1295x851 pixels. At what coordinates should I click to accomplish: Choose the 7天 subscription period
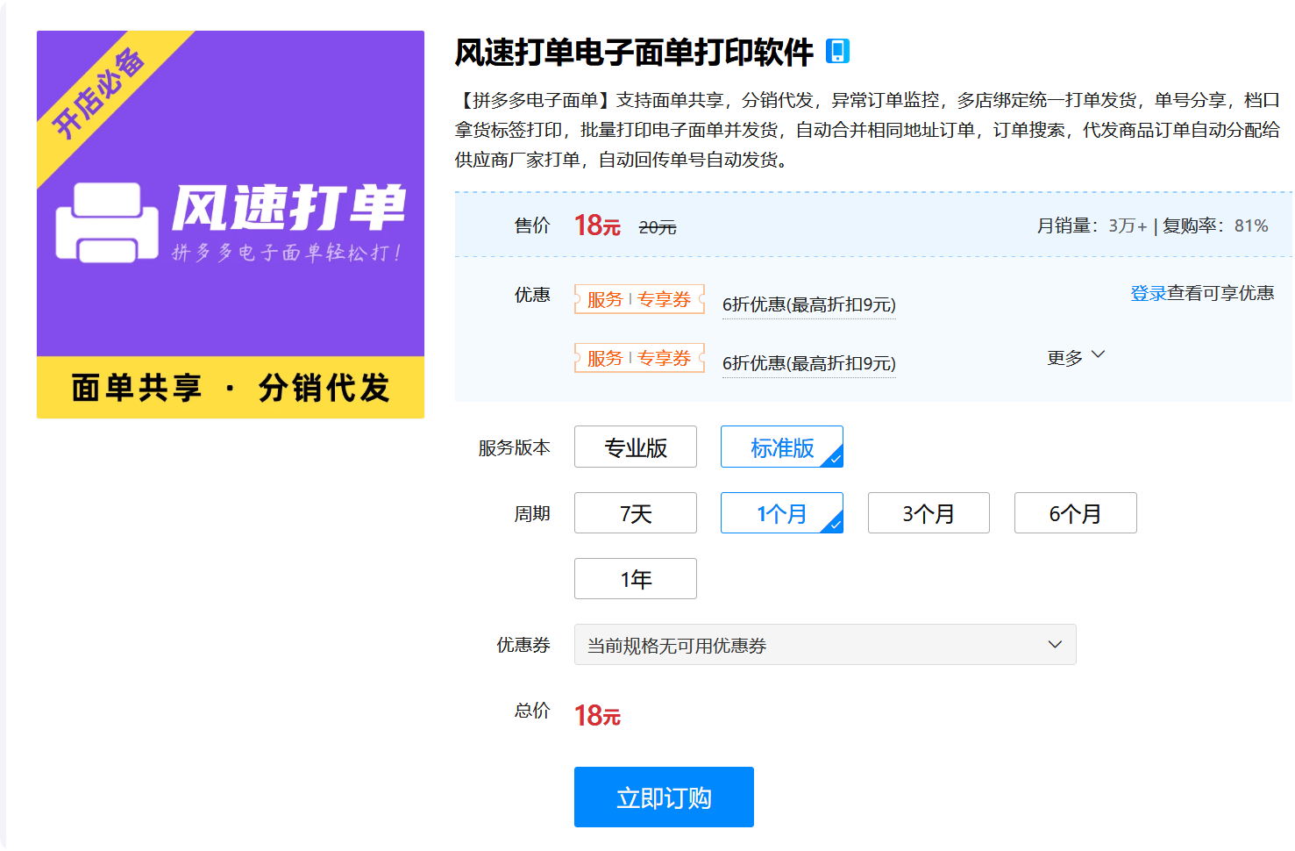point(635,513)
